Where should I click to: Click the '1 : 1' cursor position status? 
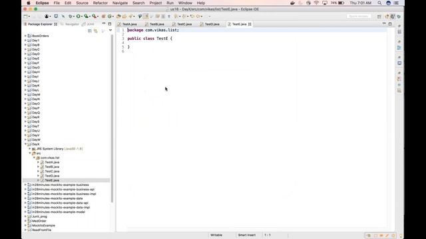268,235
